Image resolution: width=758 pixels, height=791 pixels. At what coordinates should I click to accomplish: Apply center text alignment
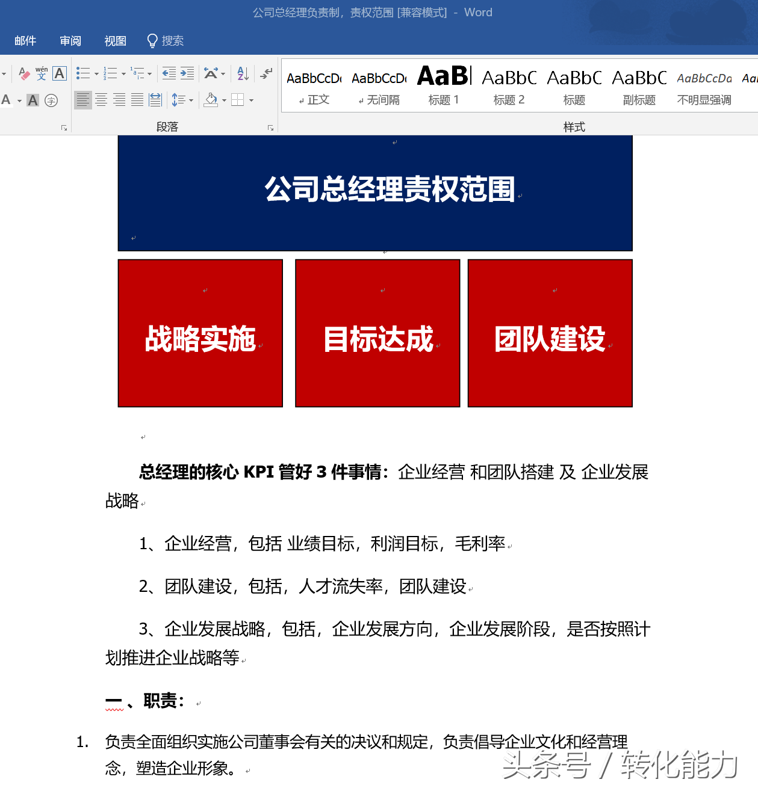point(101,100)
